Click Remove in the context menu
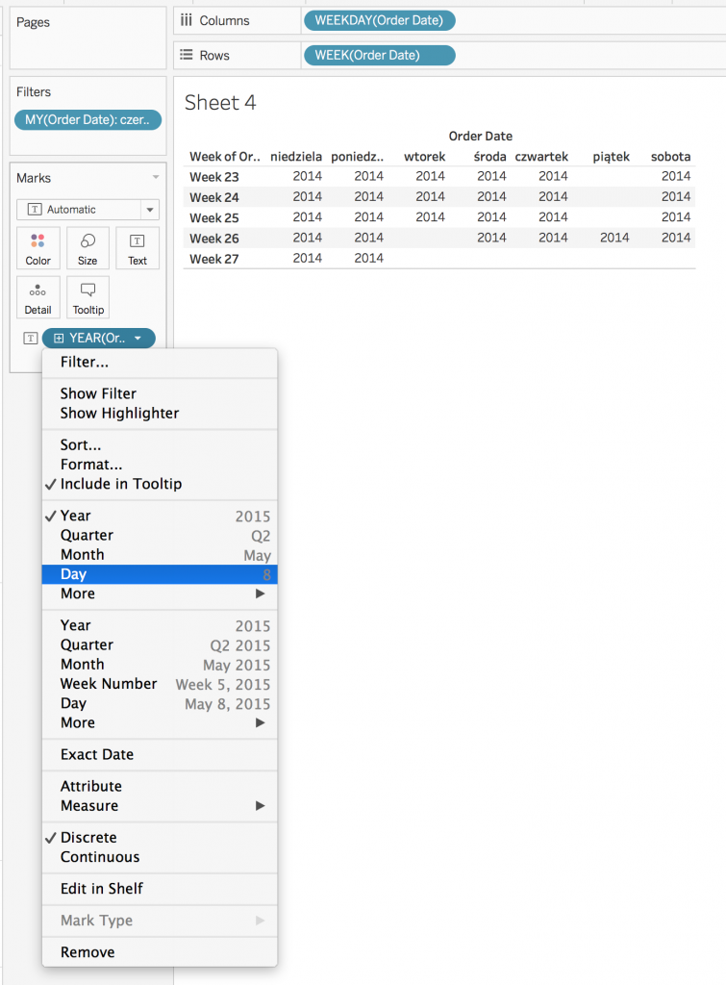This screenshot has width=726, height=985. (88, 952)
